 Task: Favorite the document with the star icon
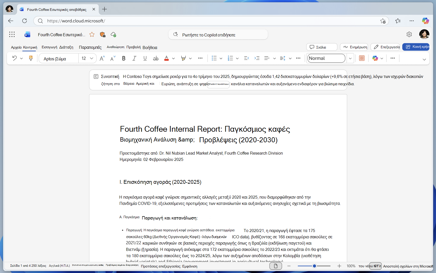[x=92, y=34]
